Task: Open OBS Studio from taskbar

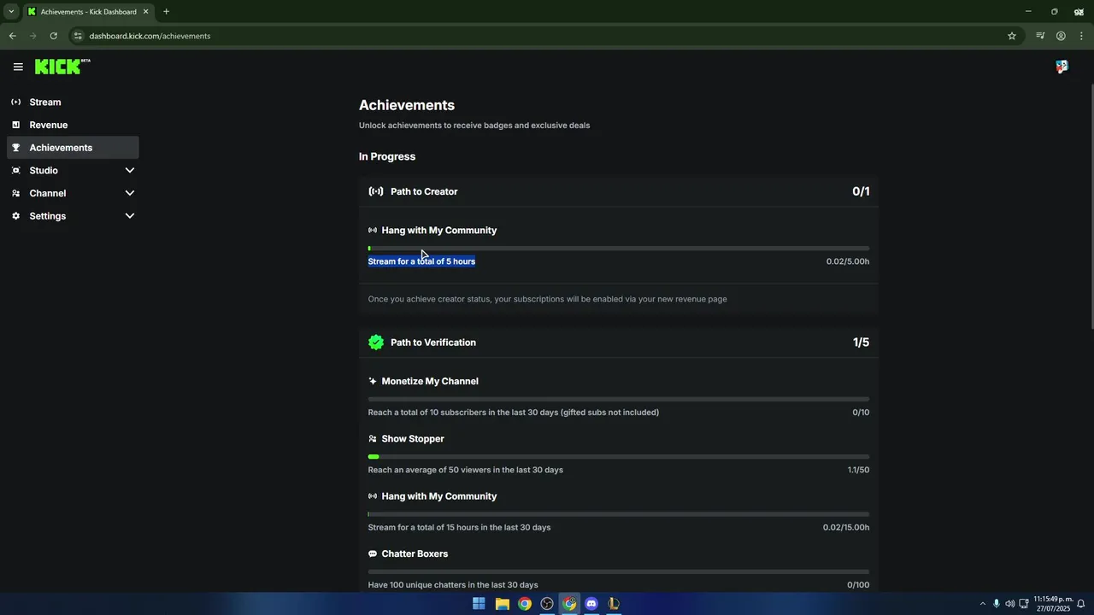Action: pyautogui.click(x=547, y=604)
